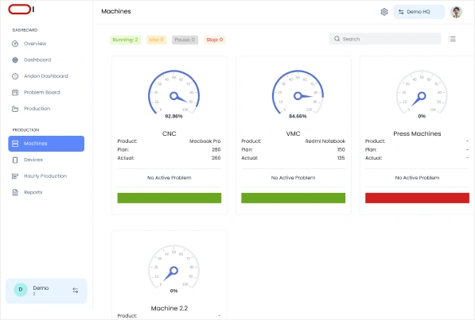475x320 pixels.
Task: Click the round D avatar badge
Action: click(21, 290)
